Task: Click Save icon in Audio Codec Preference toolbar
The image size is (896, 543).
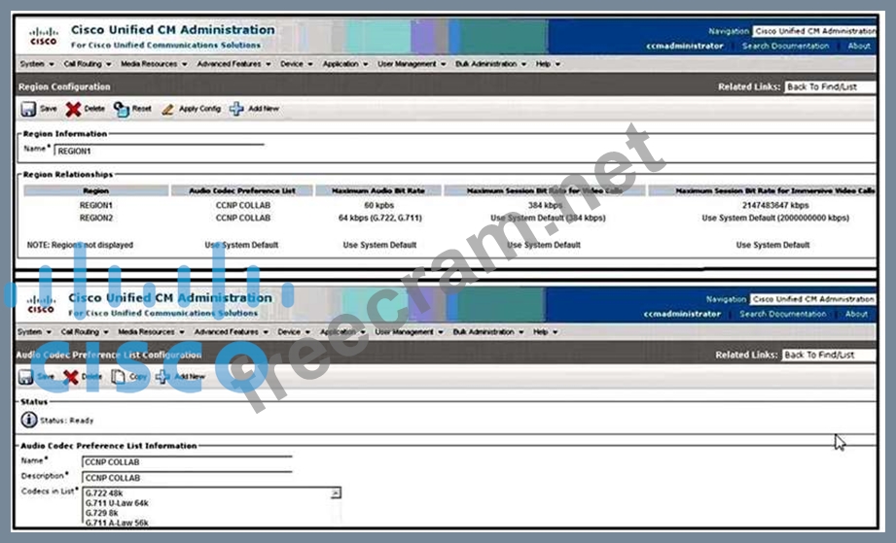Action: click(x=26, y=377)
